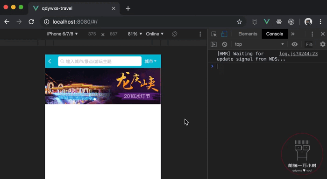The height and width of the screenshot is (179, 327).
Task: Open the Vue devtools extension icon
Action: coord(267,21)
